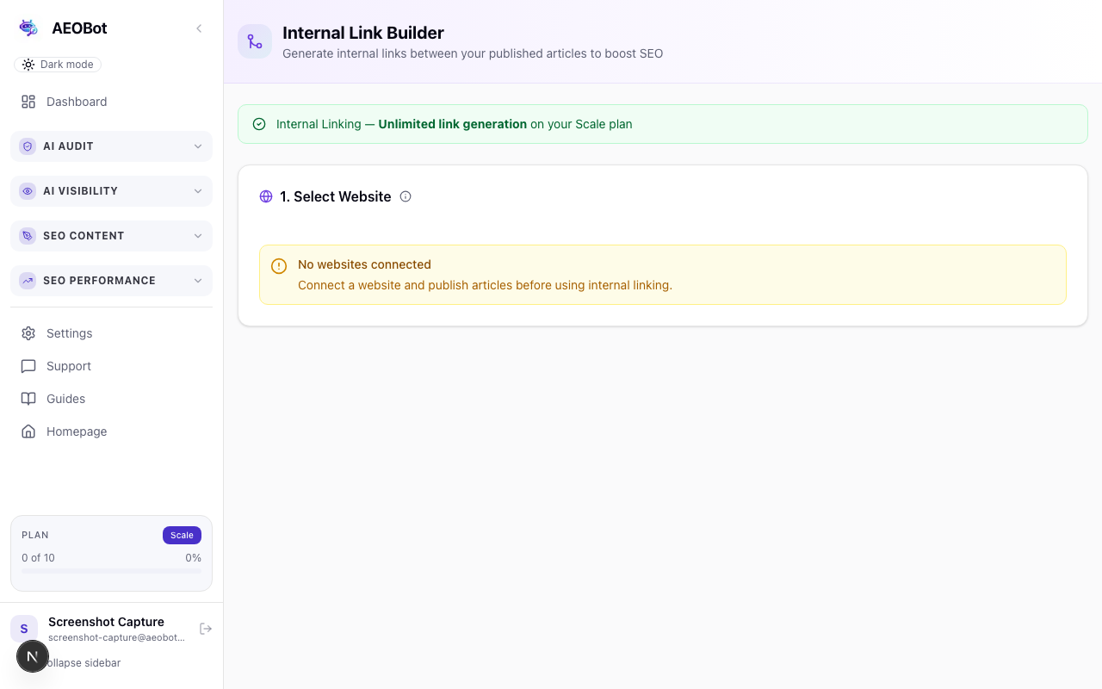Click the warning icon in No websites alert
1102x689 pixels.
click(x=279, y=266)
